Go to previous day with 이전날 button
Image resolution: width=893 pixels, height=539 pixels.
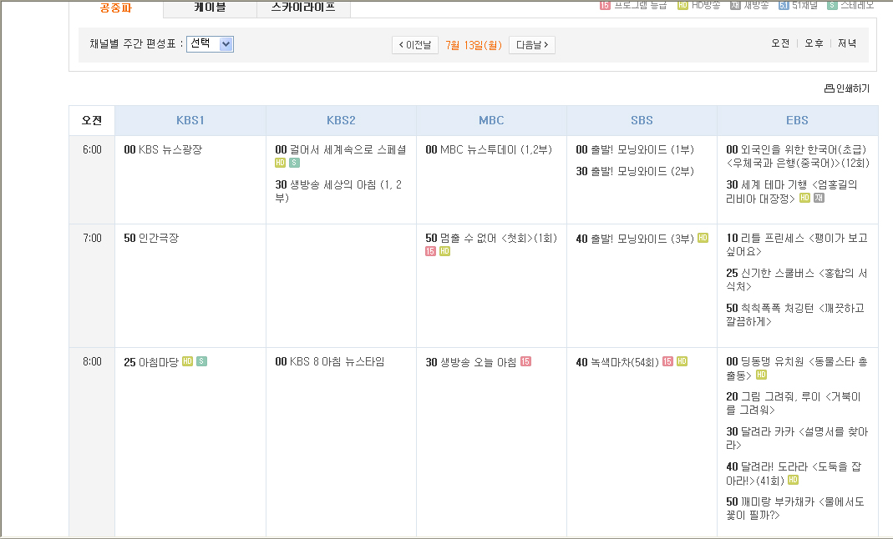pyautogui.click(x=415, y=45)
